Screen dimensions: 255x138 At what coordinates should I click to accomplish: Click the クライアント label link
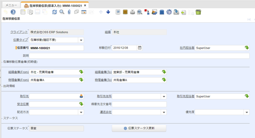(19, 32)
